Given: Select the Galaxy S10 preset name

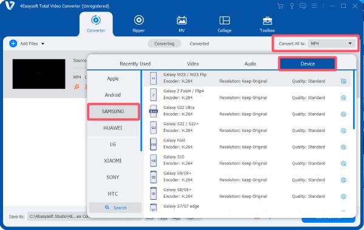Looking at the screenshot, I should click(x=174, y=157).
